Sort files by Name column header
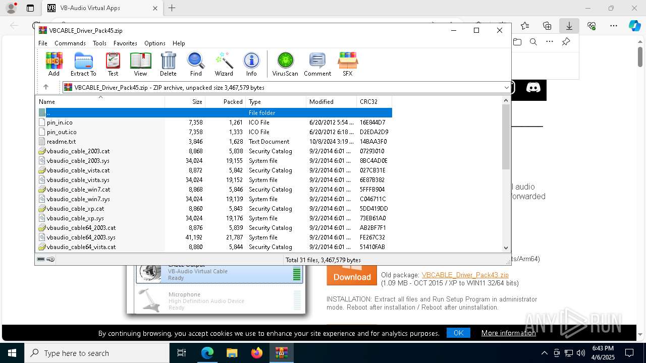 [100, 101]
